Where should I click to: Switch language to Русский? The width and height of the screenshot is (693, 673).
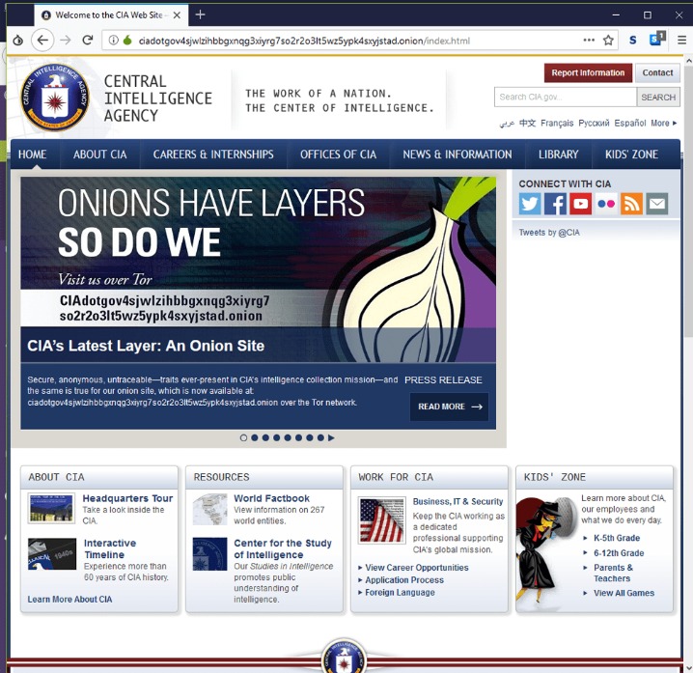click(594, 123)
